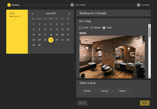Click the scrollbar thumb in venue panel
Image resolution: width=157 pixels, height=109 pixels.
[x=150, y=32]
